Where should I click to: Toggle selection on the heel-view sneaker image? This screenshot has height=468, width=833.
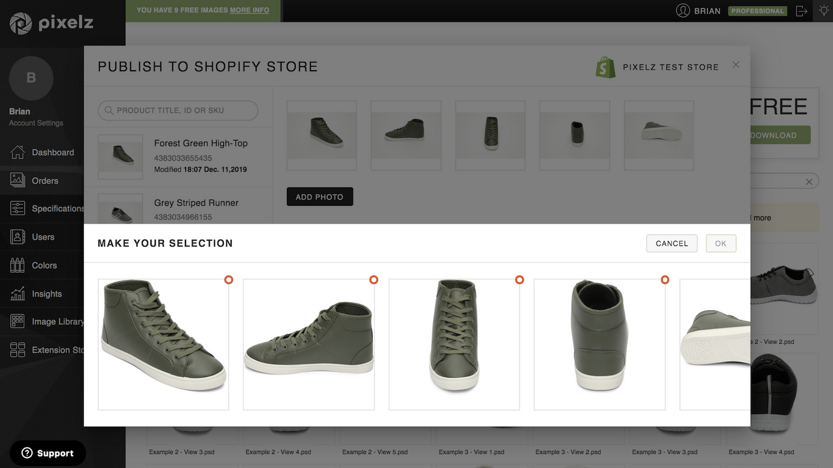click(664, 279)
